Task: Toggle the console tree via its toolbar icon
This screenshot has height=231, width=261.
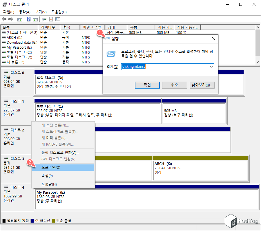Action: [x=20, y=19]
